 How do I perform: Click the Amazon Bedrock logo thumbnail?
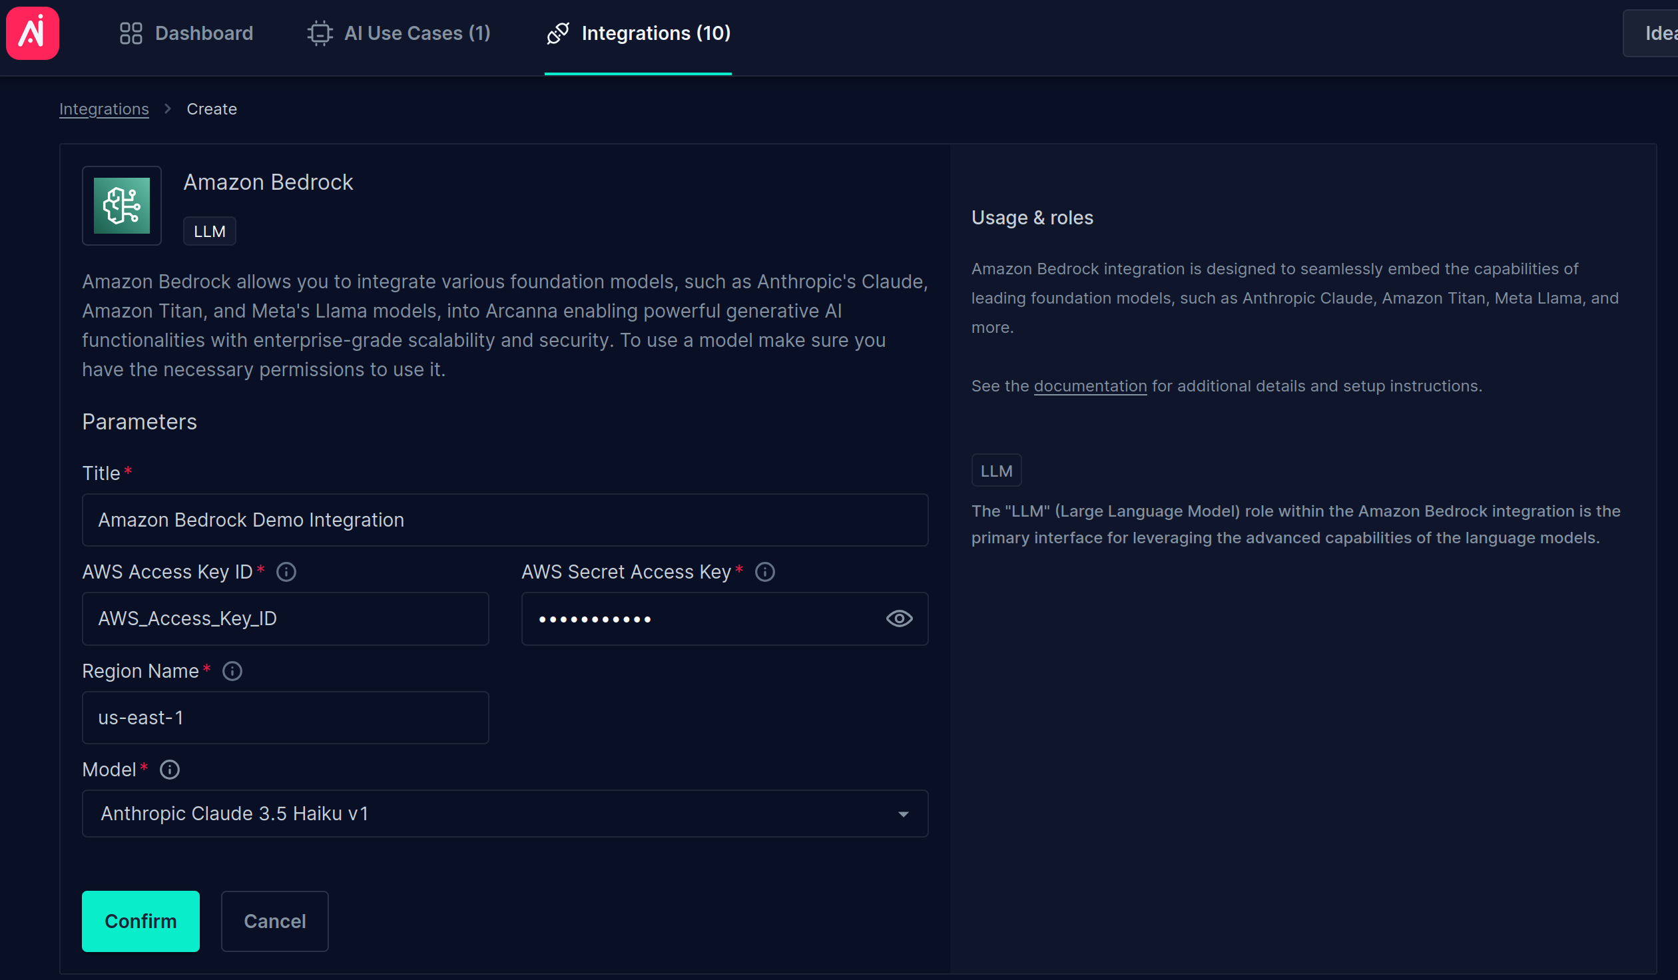point(122,206)
